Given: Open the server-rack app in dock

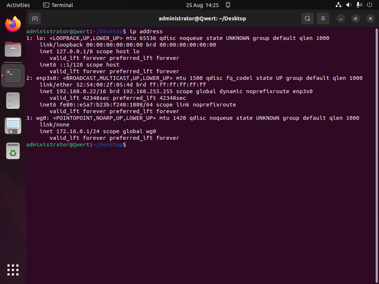Looking at the screenshot, I should [x=13, y=101].
